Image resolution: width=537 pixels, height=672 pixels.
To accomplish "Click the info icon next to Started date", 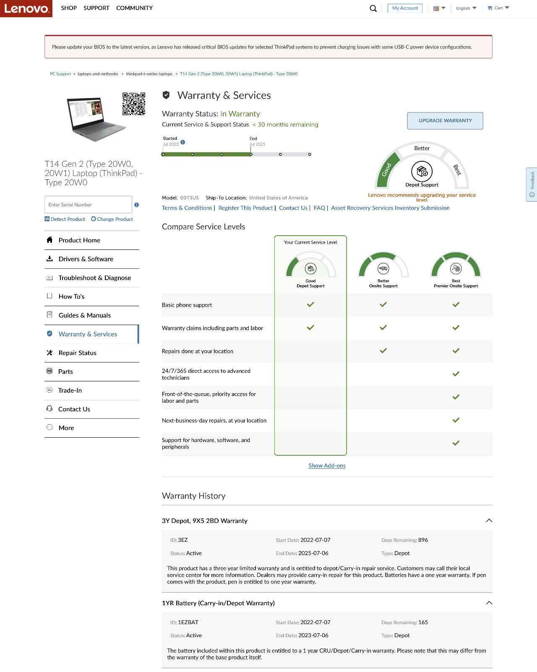I will [182, 142].
